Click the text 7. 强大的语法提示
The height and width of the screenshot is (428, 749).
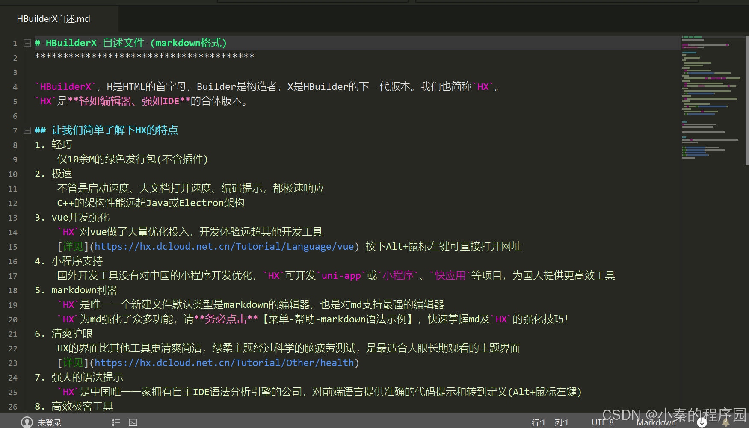pyautogui.click(x=79, y=378)
